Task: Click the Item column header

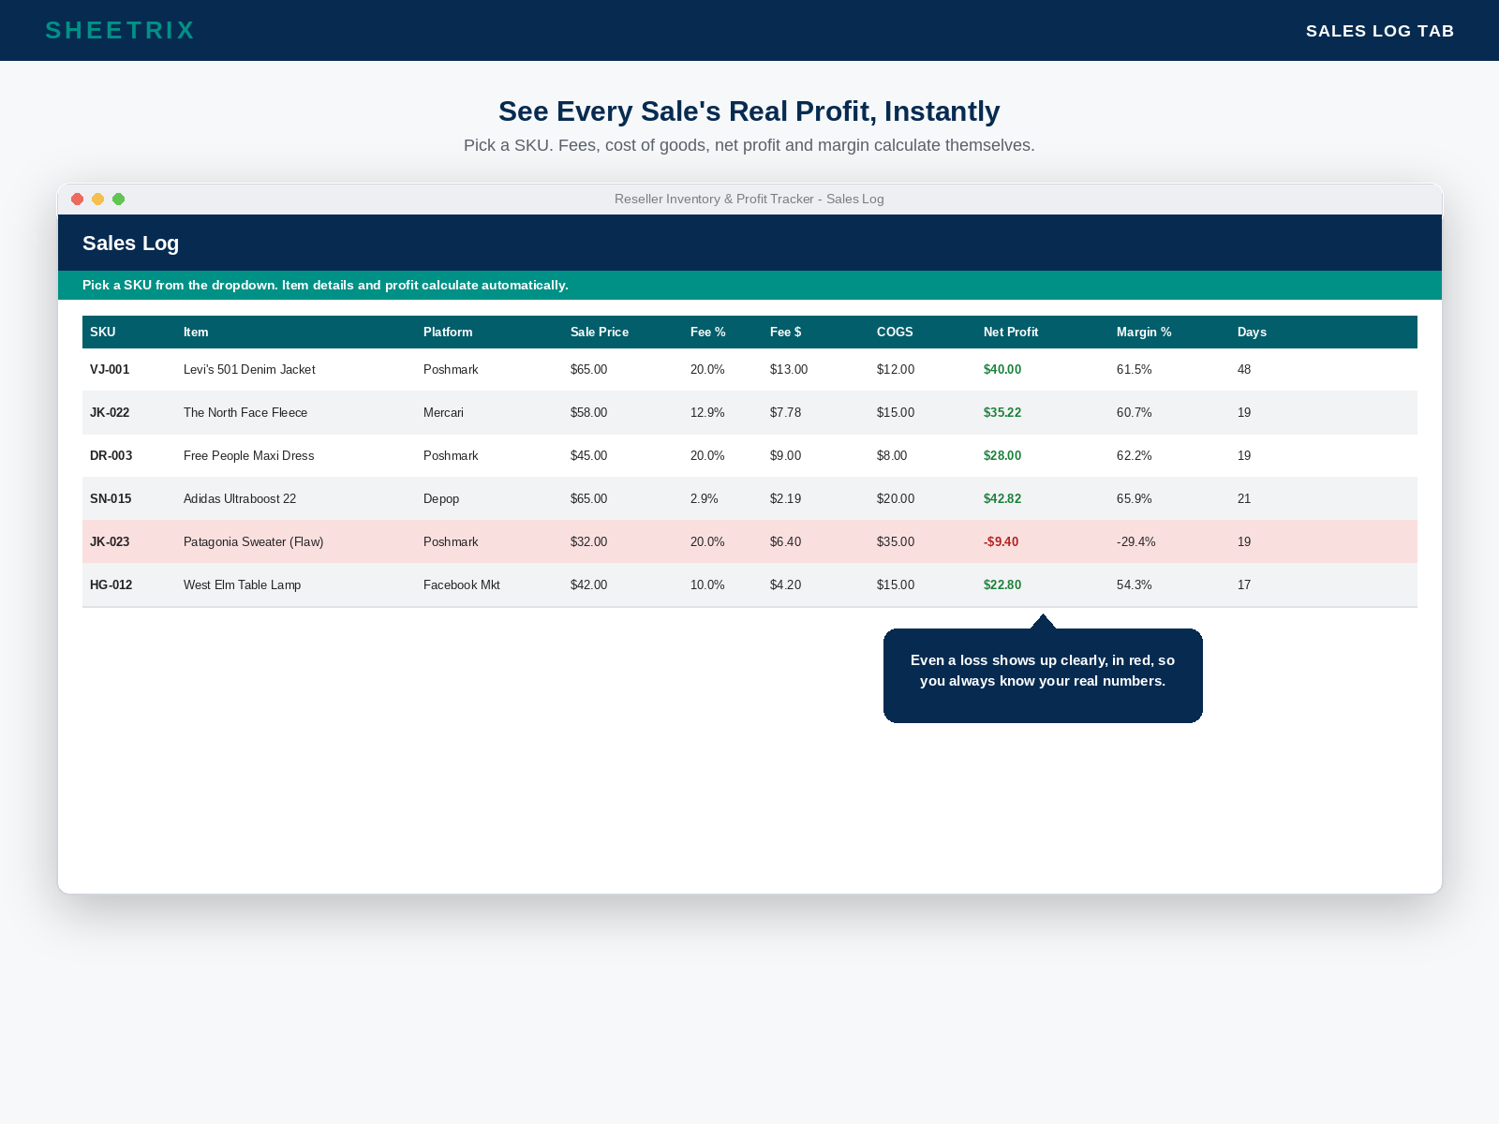Action: (x=196, y=332)
